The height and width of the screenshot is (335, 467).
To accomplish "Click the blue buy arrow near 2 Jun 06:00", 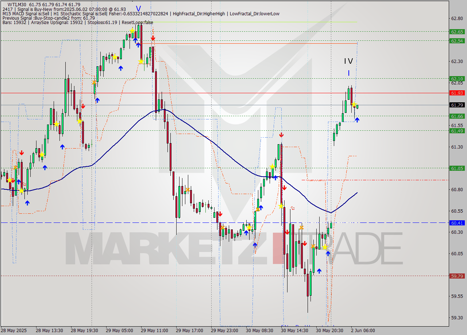I will (x=358, y=119).
